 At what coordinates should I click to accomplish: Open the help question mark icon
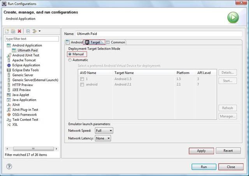[9, 166]
